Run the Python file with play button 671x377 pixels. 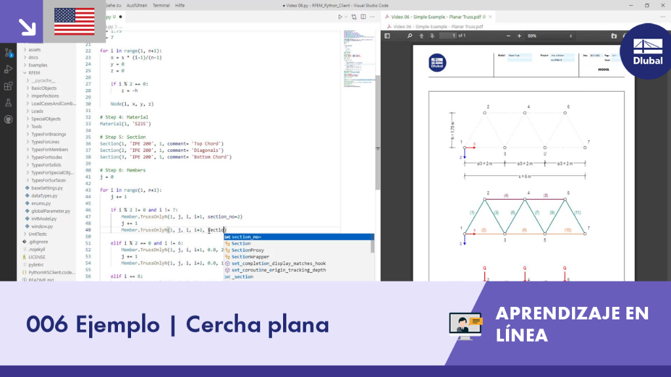click(x=340, y=16)
